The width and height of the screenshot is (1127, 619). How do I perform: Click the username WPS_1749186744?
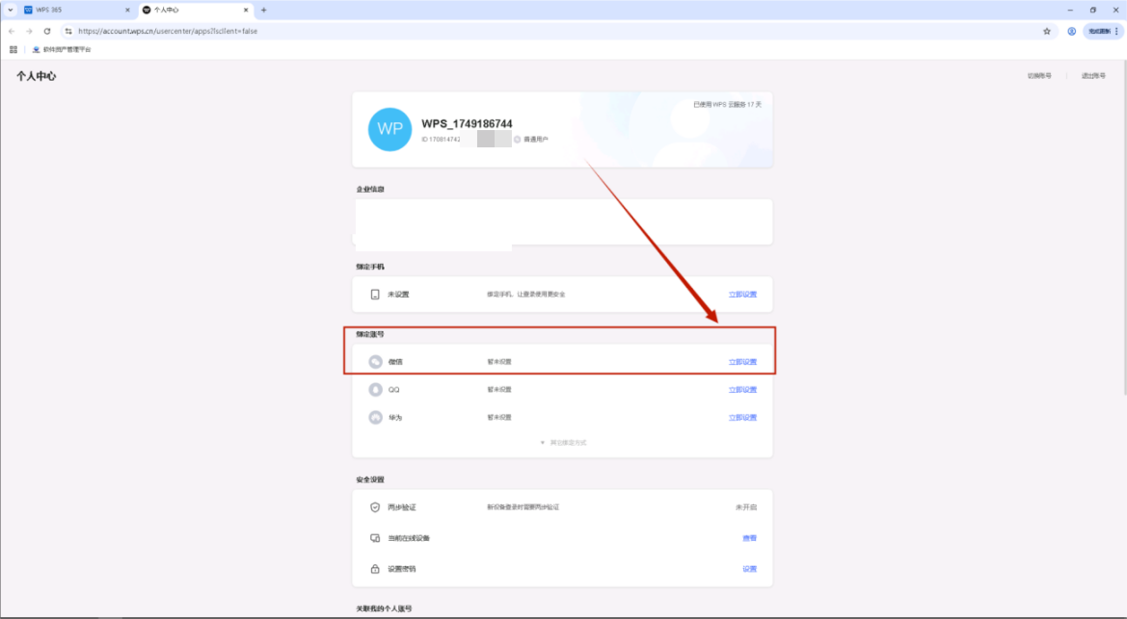click(x=467, y=123)
